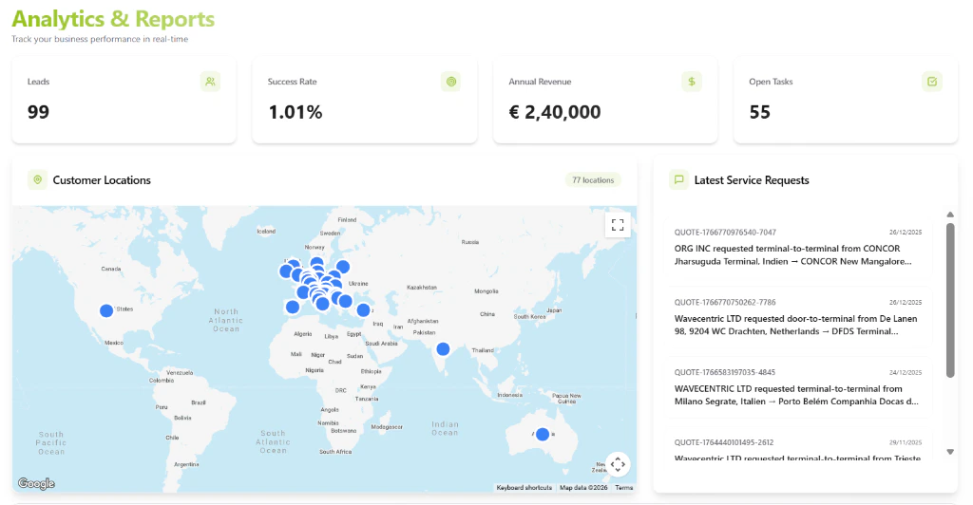The height and width of the screenshot is (505, 973).
Task: Click the scroll down arrow in requests list
Action: pos(950,452)
